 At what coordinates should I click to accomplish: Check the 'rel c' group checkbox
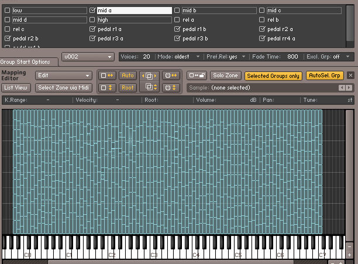pyautogui.click(x=8, y=29)
